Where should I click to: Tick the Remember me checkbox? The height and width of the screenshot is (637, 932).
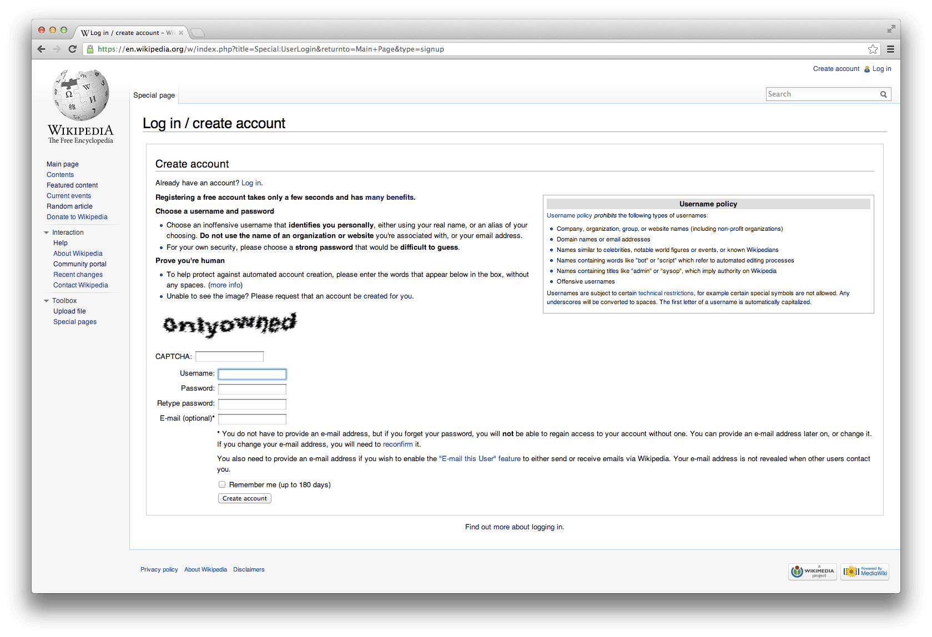coord(222,484)
